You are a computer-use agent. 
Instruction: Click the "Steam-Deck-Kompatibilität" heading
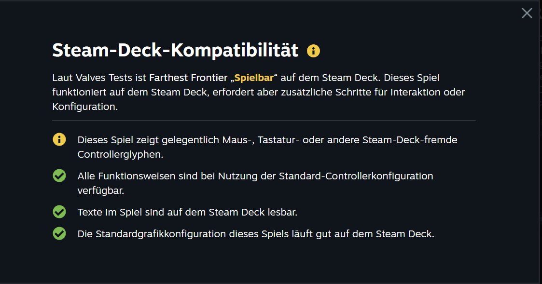(x=175, y=51)
